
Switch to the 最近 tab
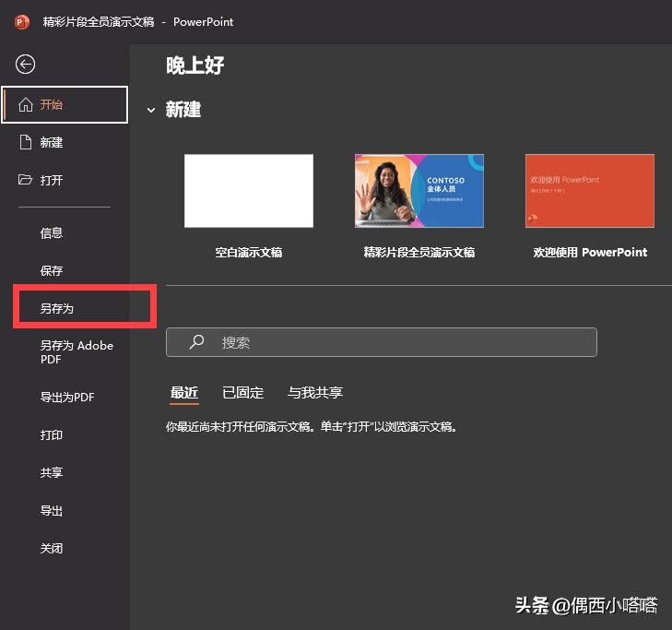(x=184, y=393)
